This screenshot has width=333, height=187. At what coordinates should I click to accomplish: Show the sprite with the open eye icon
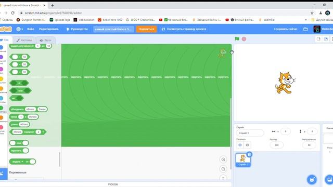[240, 145]
